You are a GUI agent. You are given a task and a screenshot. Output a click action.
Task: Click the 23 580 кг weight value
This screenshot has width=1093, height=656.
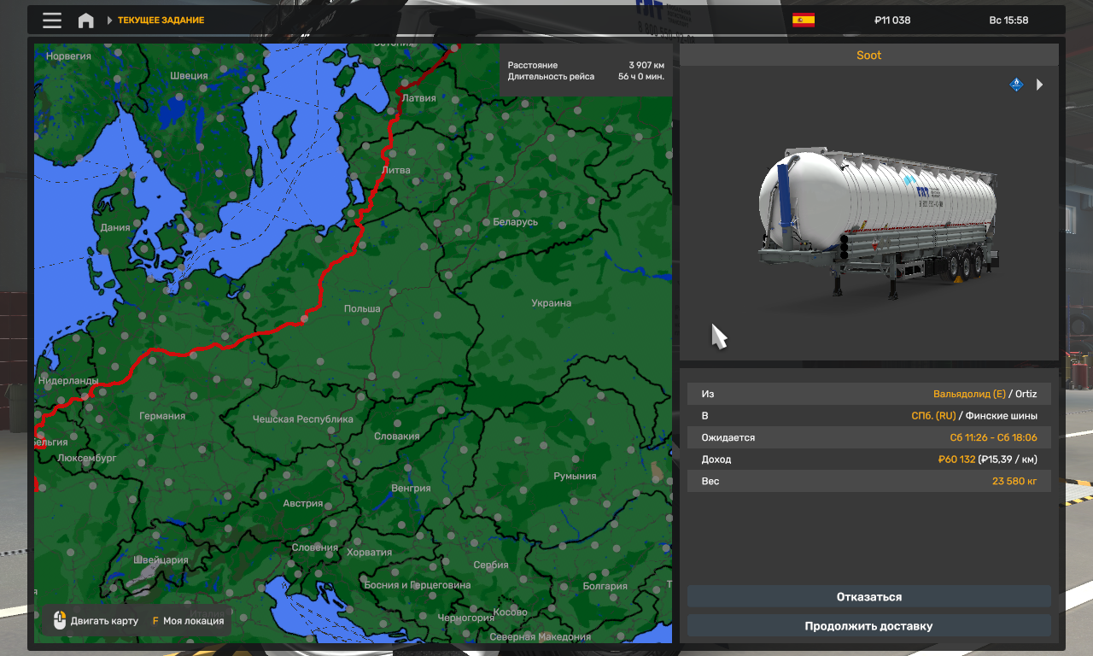coord(1015,481)
